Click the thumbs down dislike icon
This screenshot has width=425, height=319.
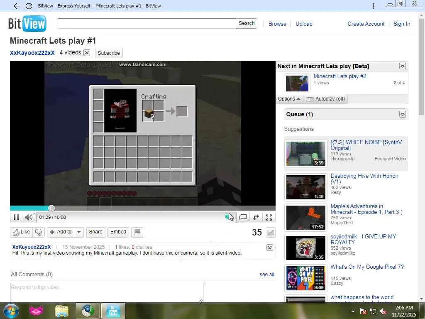(x=39, y=232)
